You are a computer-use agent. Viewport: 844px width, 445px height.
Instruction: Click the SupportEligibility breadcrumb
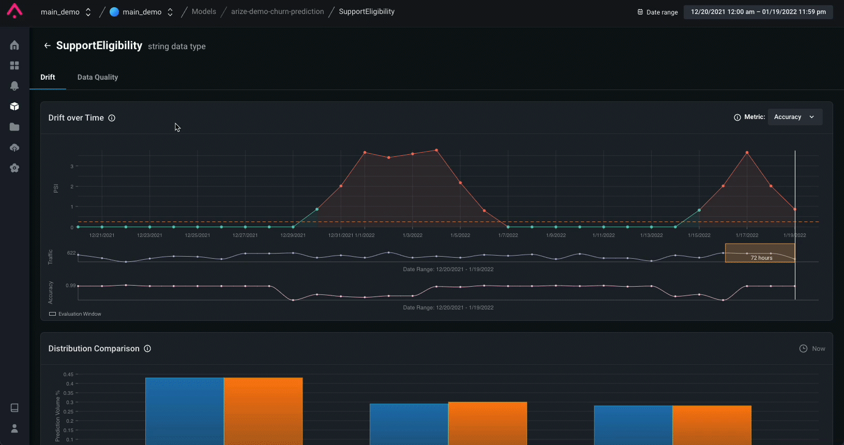point(367,11)
